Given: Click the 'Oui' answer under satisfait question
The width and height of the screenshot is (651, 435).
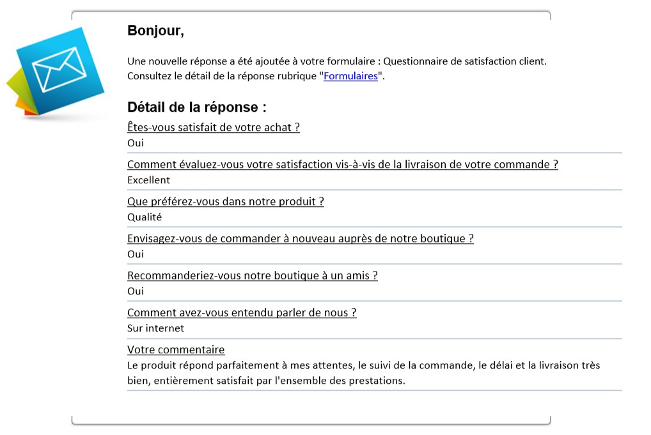Looking at the screenshot, I should 136,143.
